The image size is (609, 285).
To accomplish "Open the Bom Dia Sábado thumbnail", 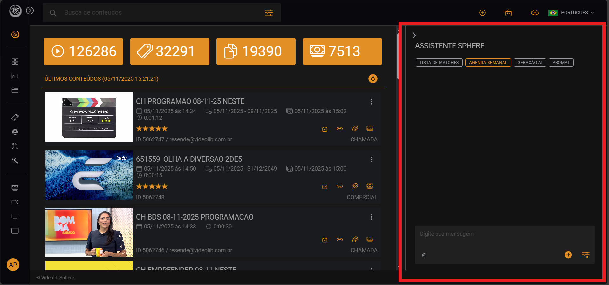I will [x=89, y=232].
